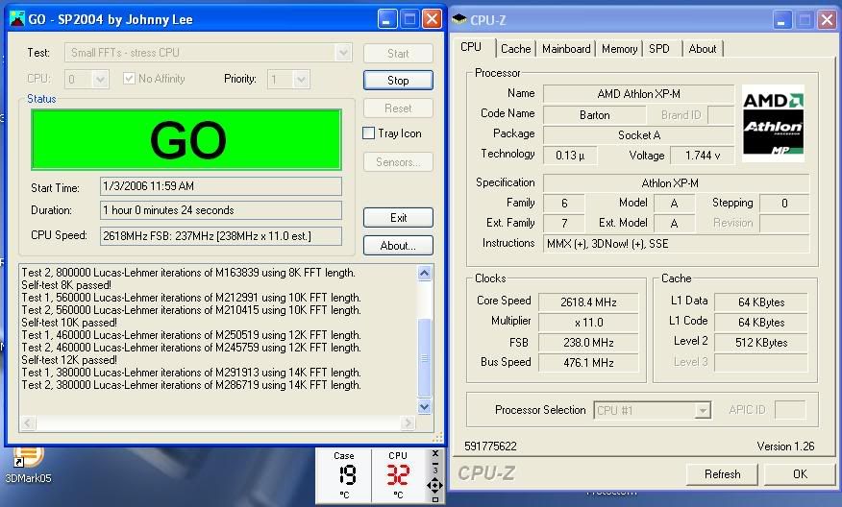Viewport: 842px width, 507px height.
Task: Toggle the No Affinity checkbox
Action: 129,79
